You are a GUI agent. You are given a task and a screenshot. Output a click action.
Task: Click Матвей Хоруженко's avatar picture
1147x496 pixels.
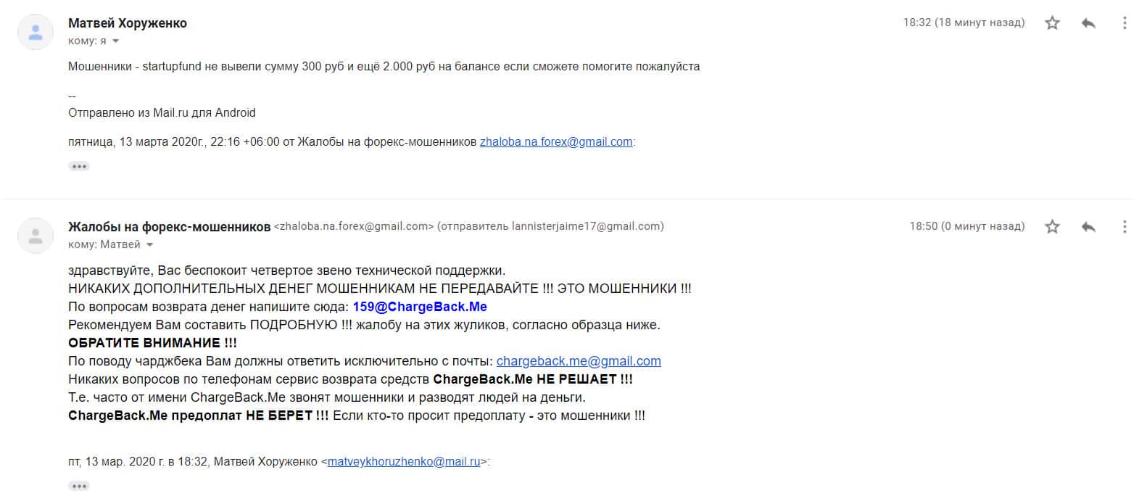tap(35, 32)
